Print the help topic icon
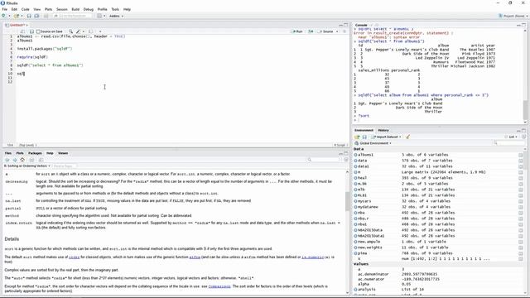This screenshot has width=530, height=298. tap(31, 160)
